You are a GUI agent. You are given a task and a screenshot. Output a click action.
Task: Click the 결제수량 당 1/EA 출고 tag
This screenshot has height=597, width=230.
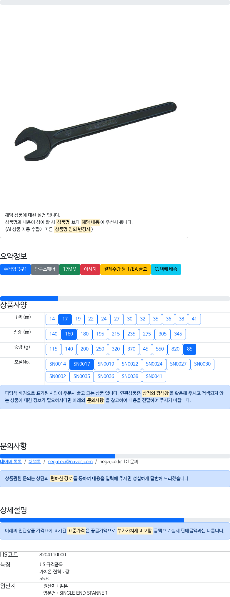[126, 269]
